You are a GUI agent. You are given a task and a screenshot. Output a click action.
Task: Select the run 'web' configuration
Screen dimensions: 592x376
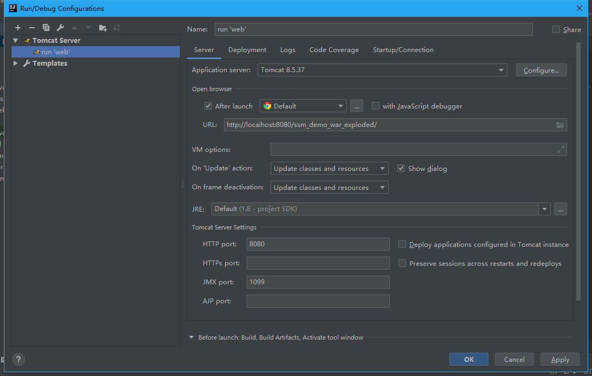tap(95, 52)
